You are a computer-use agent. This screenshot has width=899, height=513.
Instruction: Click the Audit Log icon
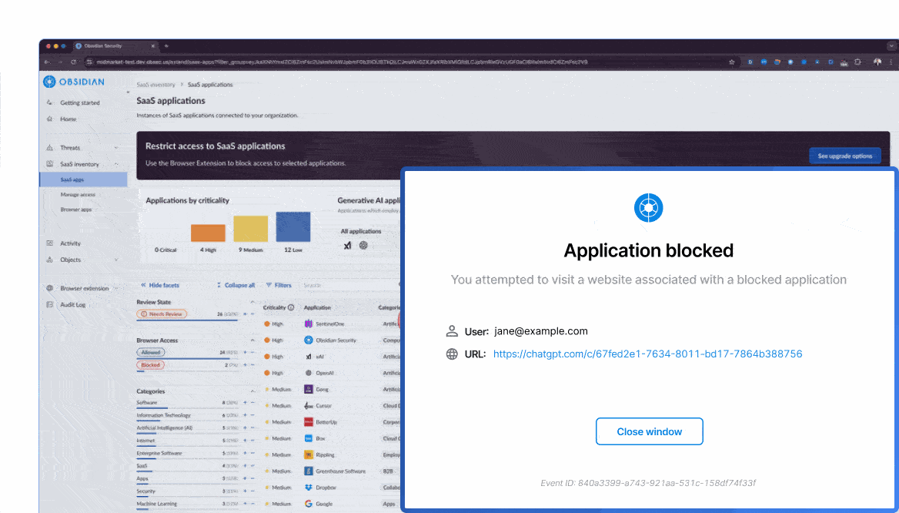tap(50, 305)
